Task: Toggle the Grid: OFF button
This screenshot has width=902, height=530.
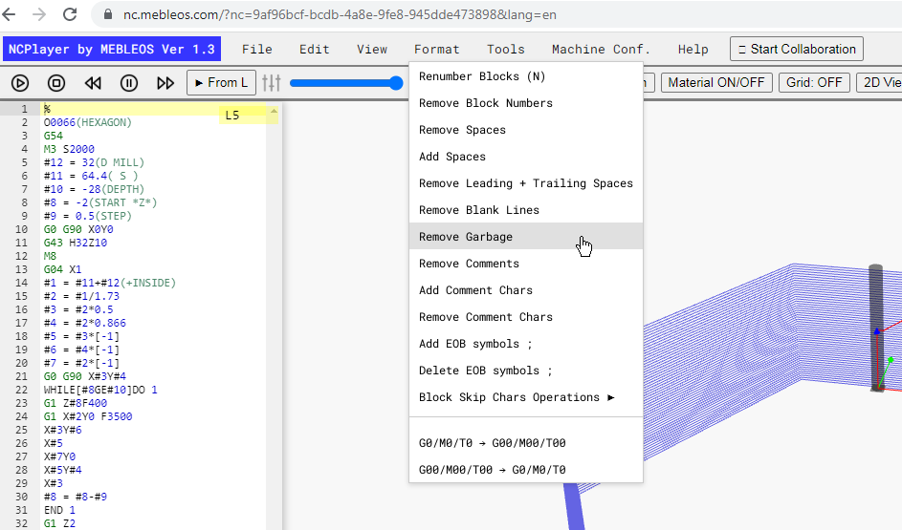Action: pos(814,83)
